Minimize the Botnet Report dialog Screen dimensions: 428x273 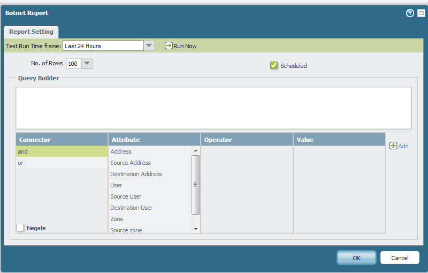point(421,13)
